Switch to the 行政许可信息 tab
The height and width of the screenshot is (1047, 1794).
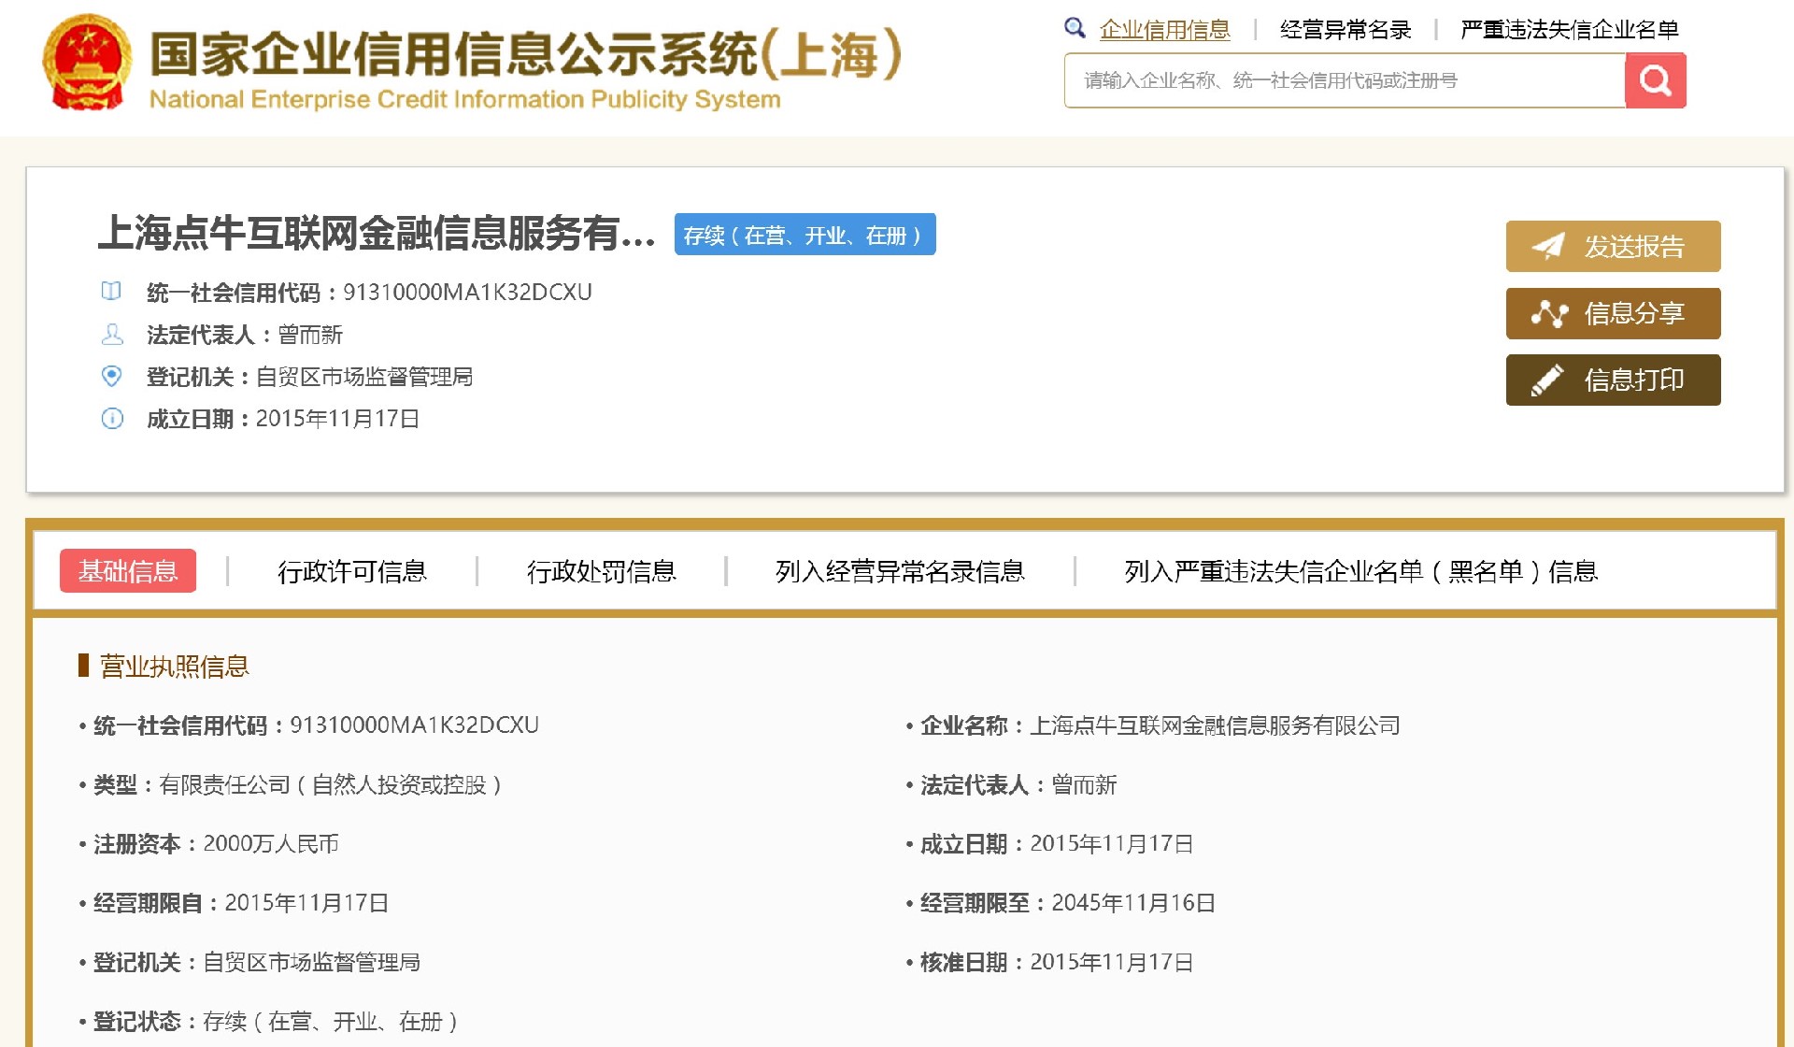(x=355, y=571)
